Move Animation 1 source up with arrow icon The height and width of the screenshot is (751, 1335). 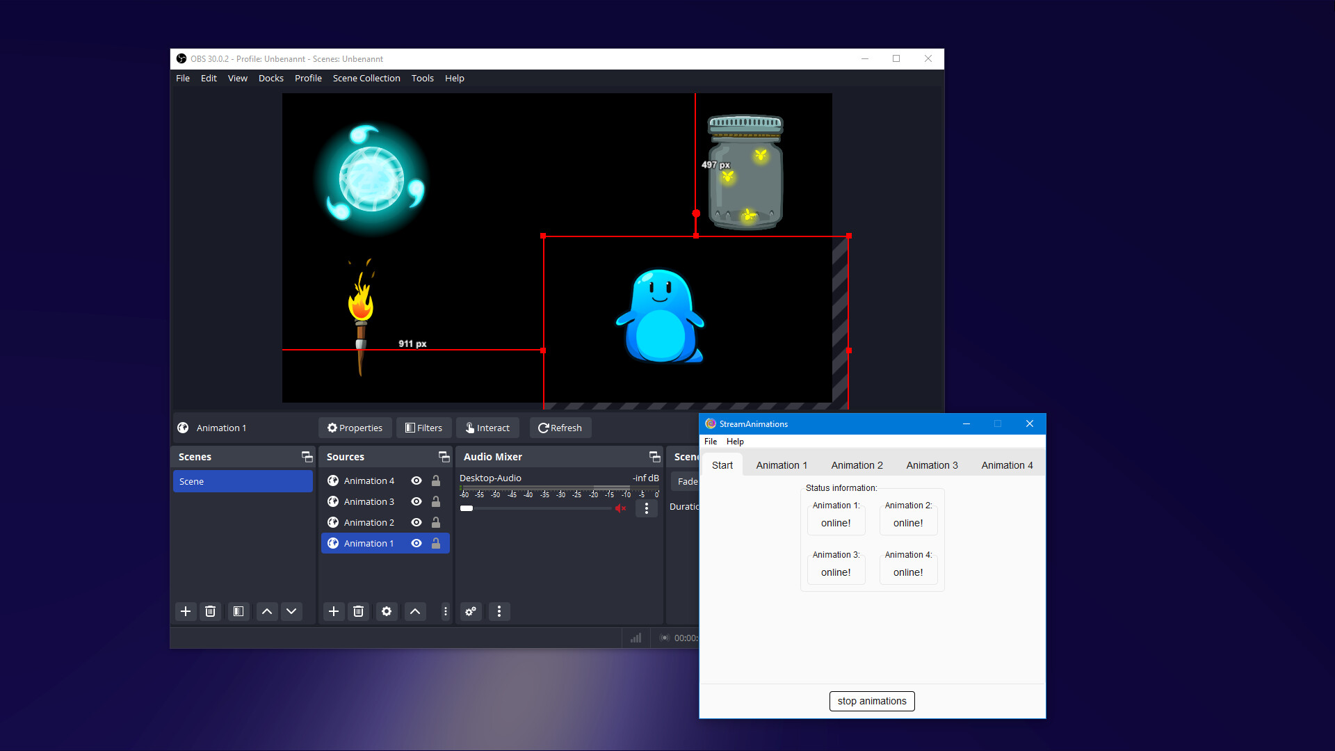pyautogui.click(x=415, y=611)
